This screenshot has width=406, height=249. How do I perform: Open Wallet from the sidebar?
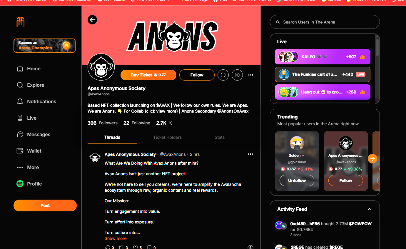coord(29,151)
